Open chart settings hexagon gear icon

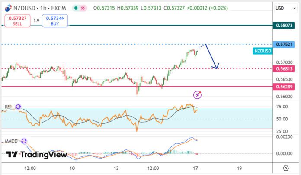click(285, 168)
